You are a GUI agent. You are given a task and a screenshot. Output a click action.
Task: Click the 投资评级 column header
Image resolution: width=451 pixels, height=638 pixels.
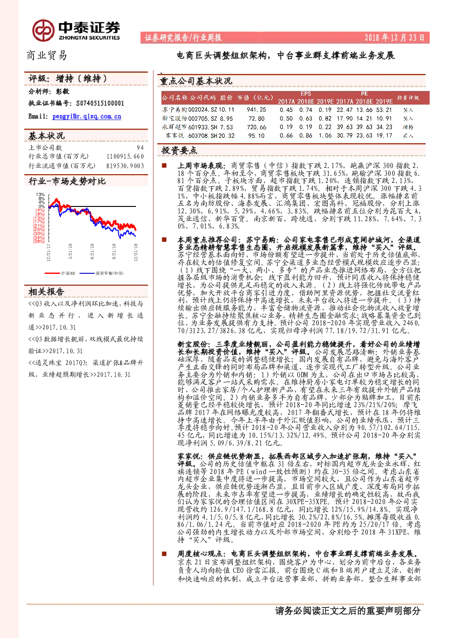coord(408,98)
